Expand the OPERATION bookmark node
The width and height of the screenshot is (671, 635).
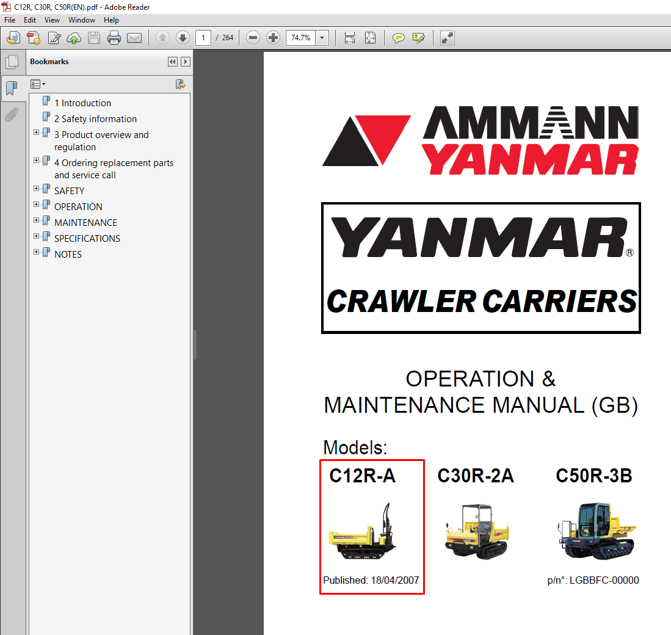click(x=37, y=205)
